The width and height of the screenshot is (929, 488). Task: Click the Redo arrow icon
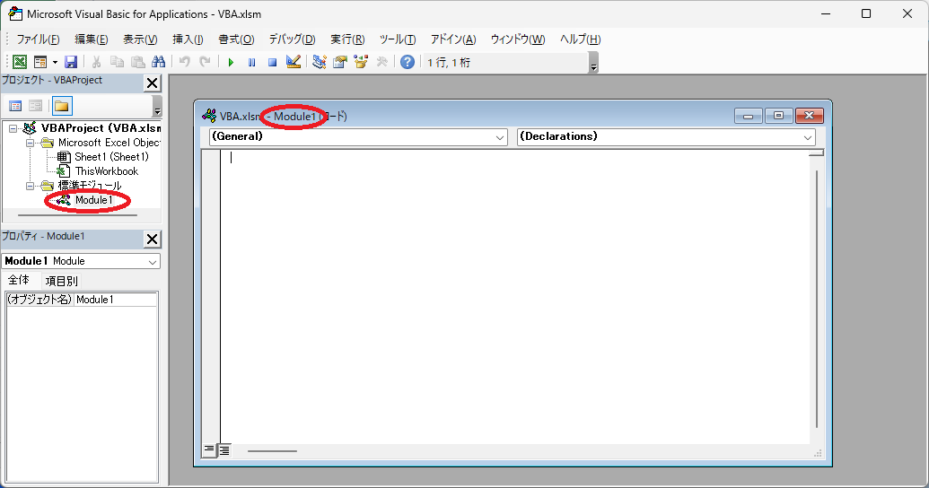pyautogui.click(x=205, y=62)
